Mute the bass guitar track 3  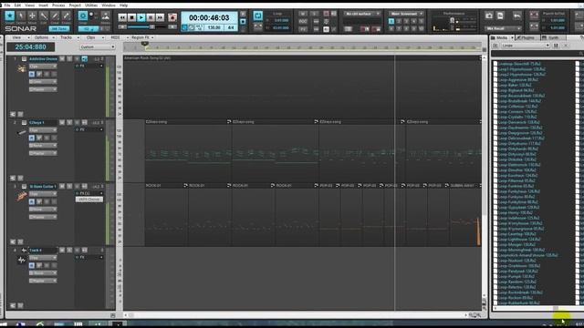point(62,186)
